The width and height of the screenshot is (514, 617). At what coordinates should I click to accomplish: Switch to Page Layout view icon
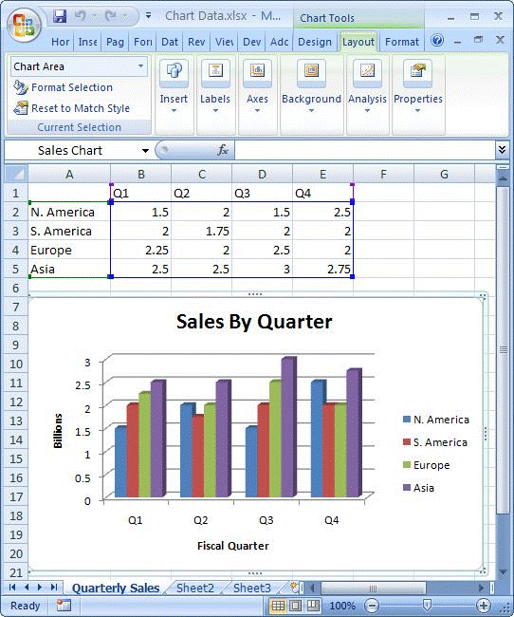tap(295, 606)
